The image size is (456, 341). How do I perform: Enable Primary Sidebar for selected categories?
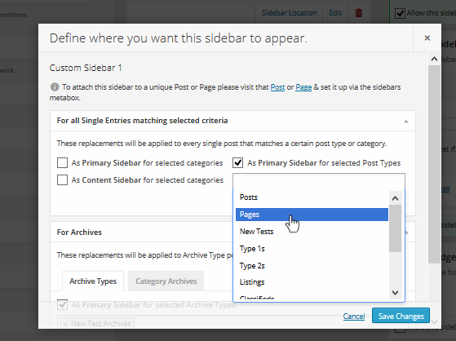(62, 163)
